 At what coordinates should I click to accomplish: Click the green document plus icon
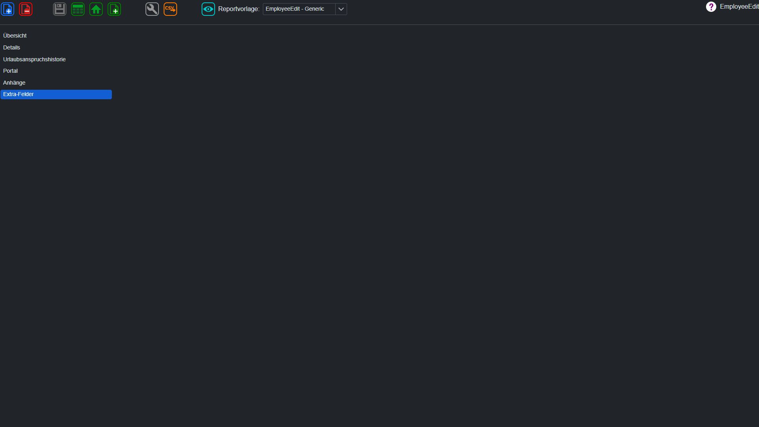114,9
